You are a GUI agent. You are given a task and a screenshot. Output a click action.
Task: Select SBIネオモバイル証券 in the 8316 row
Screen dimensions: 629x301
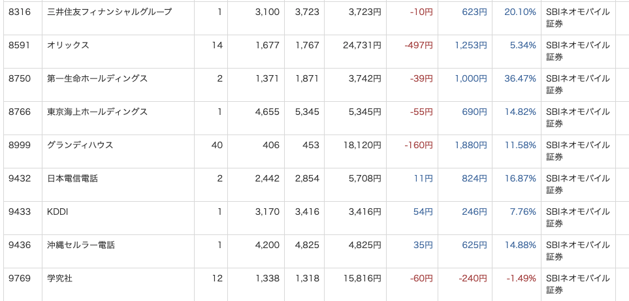[577, 18]
